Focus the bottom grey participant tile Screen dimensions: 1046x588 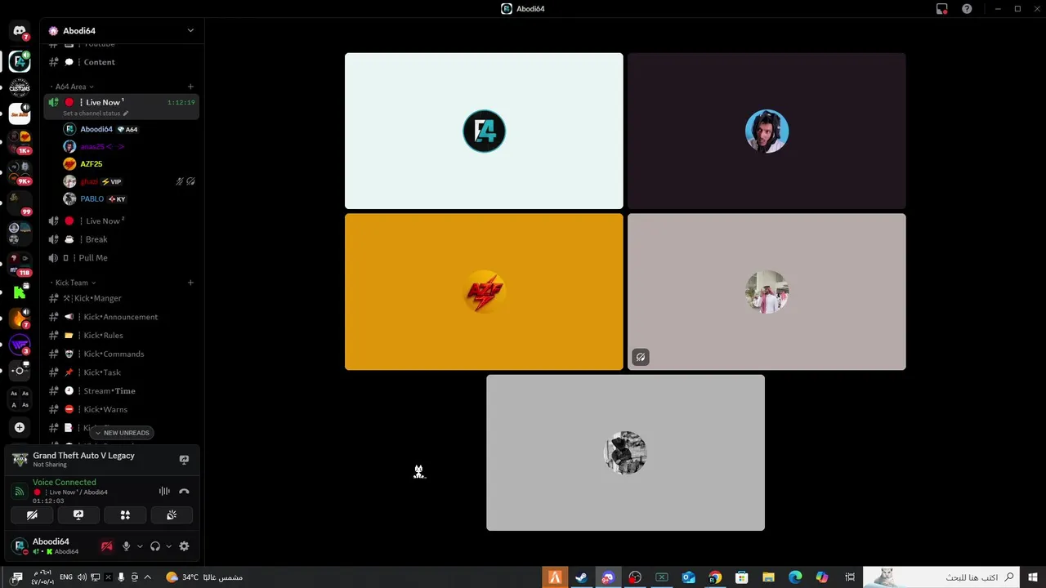(625, 452)
